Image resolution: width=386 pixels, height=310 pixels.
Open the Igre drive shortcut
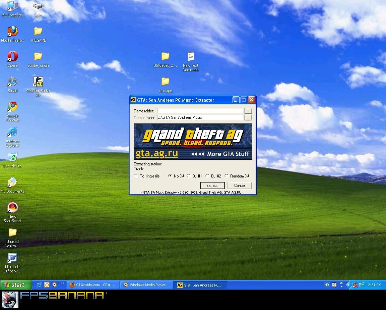click(38, 9)
